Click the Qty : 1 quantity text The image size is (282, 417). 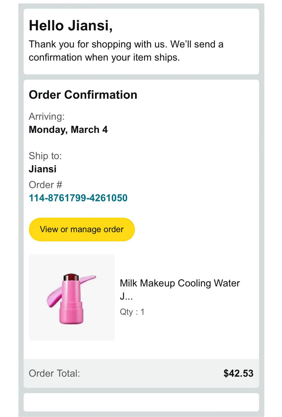(132, 312)
